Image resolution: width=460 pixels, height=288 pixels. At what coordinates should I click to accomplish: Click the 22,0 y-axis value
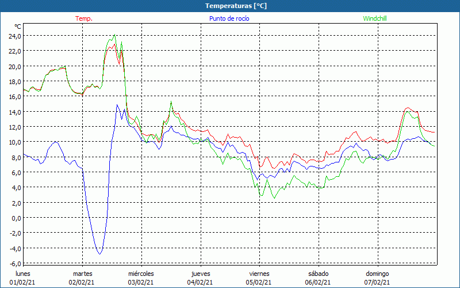tap(15, 51)
